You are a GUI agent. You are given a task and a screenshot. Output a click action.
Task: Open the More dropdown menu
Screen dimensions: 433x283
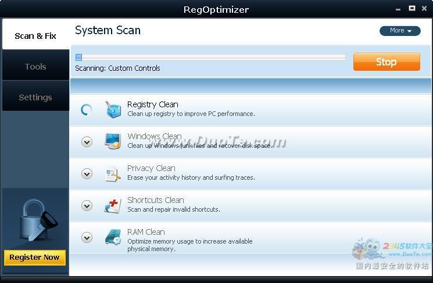pos(400,31)
